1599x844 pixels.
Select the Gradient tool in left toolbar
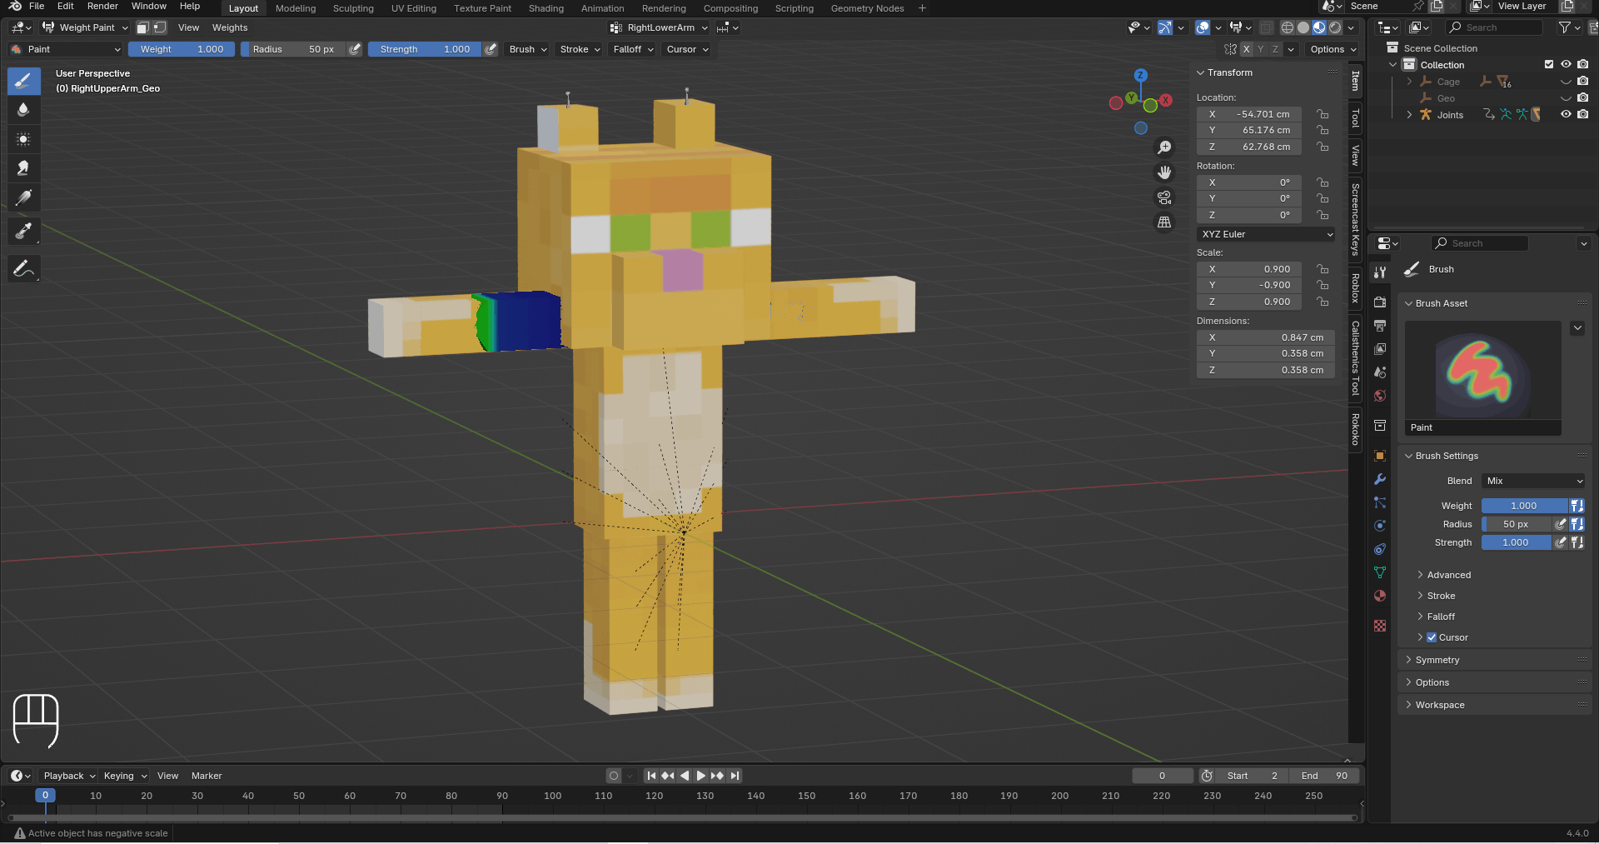coord(23,197)
